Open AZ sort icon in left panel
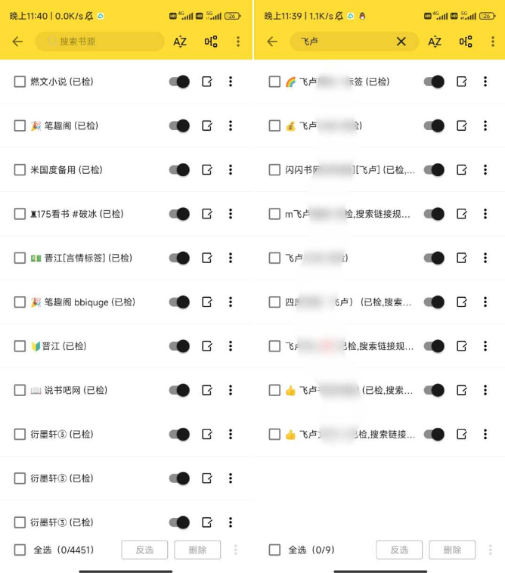This screenshot has width=505, height=573. (x=180, y=42)
